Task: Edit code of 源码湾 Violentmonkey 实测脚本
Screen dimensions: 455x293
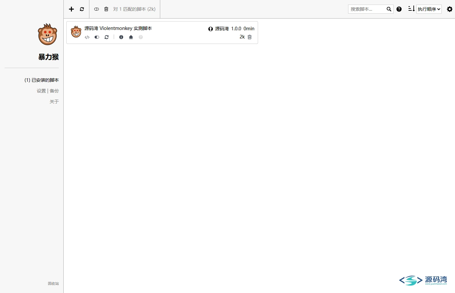Action: point(87,37)
